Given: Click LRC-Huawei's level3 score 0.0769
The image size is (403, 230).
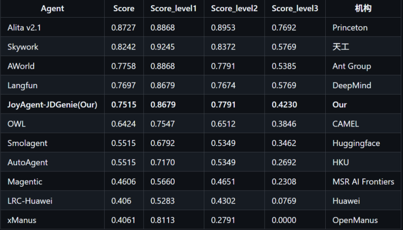Looking at the screenshot, I should (x=284, y=201).
